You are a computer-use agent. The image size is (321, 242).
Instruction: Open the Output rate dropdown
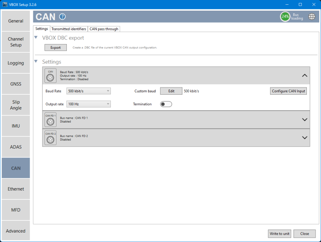[x=89, y=104]
